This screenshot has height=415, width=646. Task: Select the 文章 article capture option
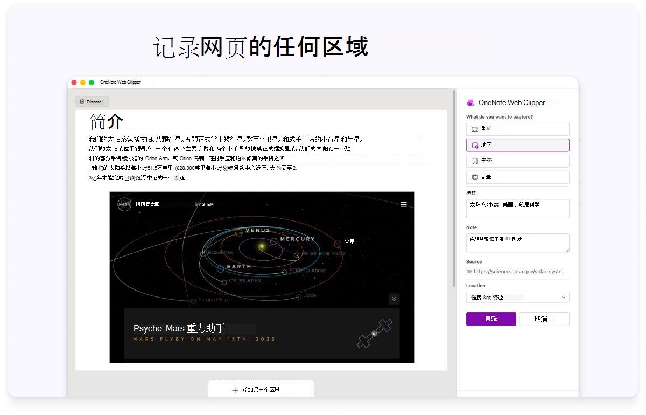point(517,177)
